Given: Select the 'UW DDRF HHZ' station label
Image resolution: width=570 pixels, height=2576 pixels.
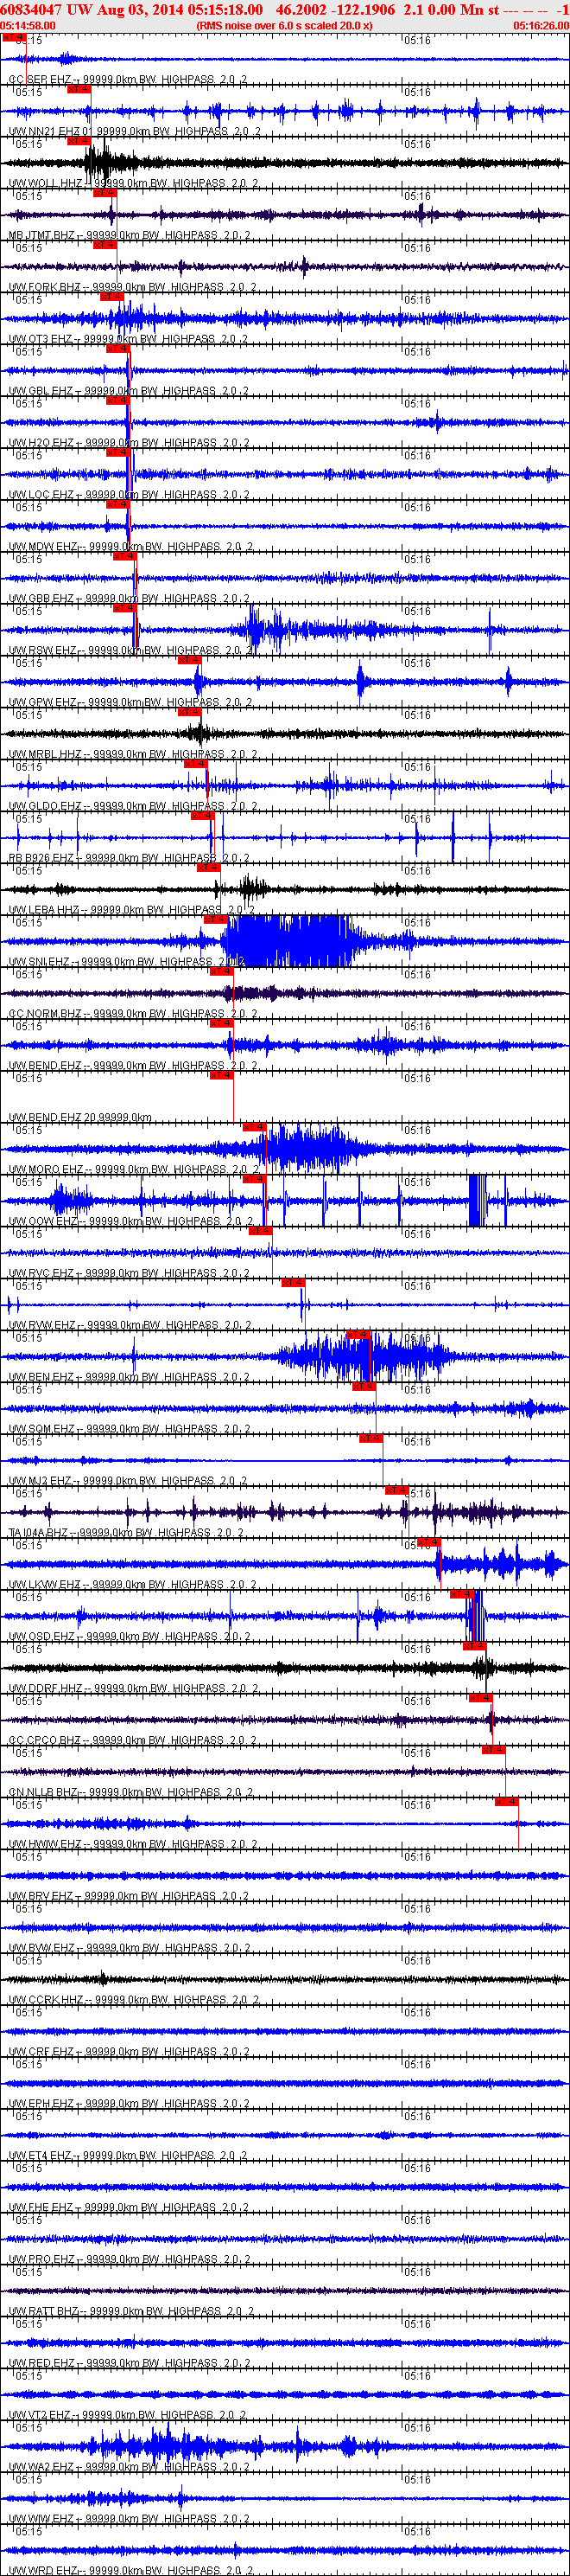Looking at the screenshot, I should [45, 1689].
